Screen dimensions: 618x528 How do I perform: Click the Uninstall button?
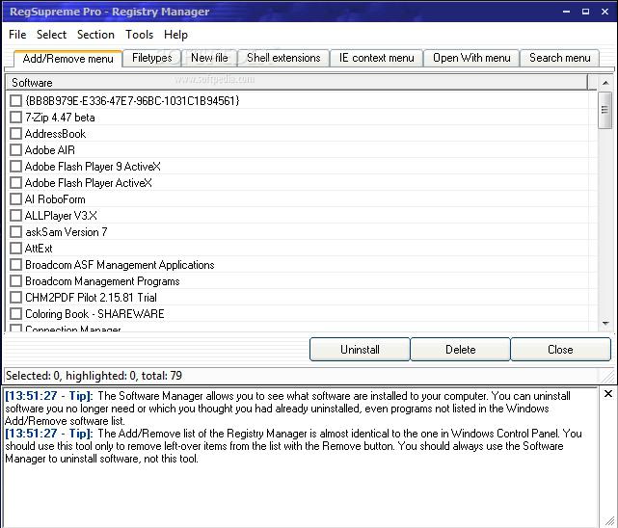[x=360, y=349]
